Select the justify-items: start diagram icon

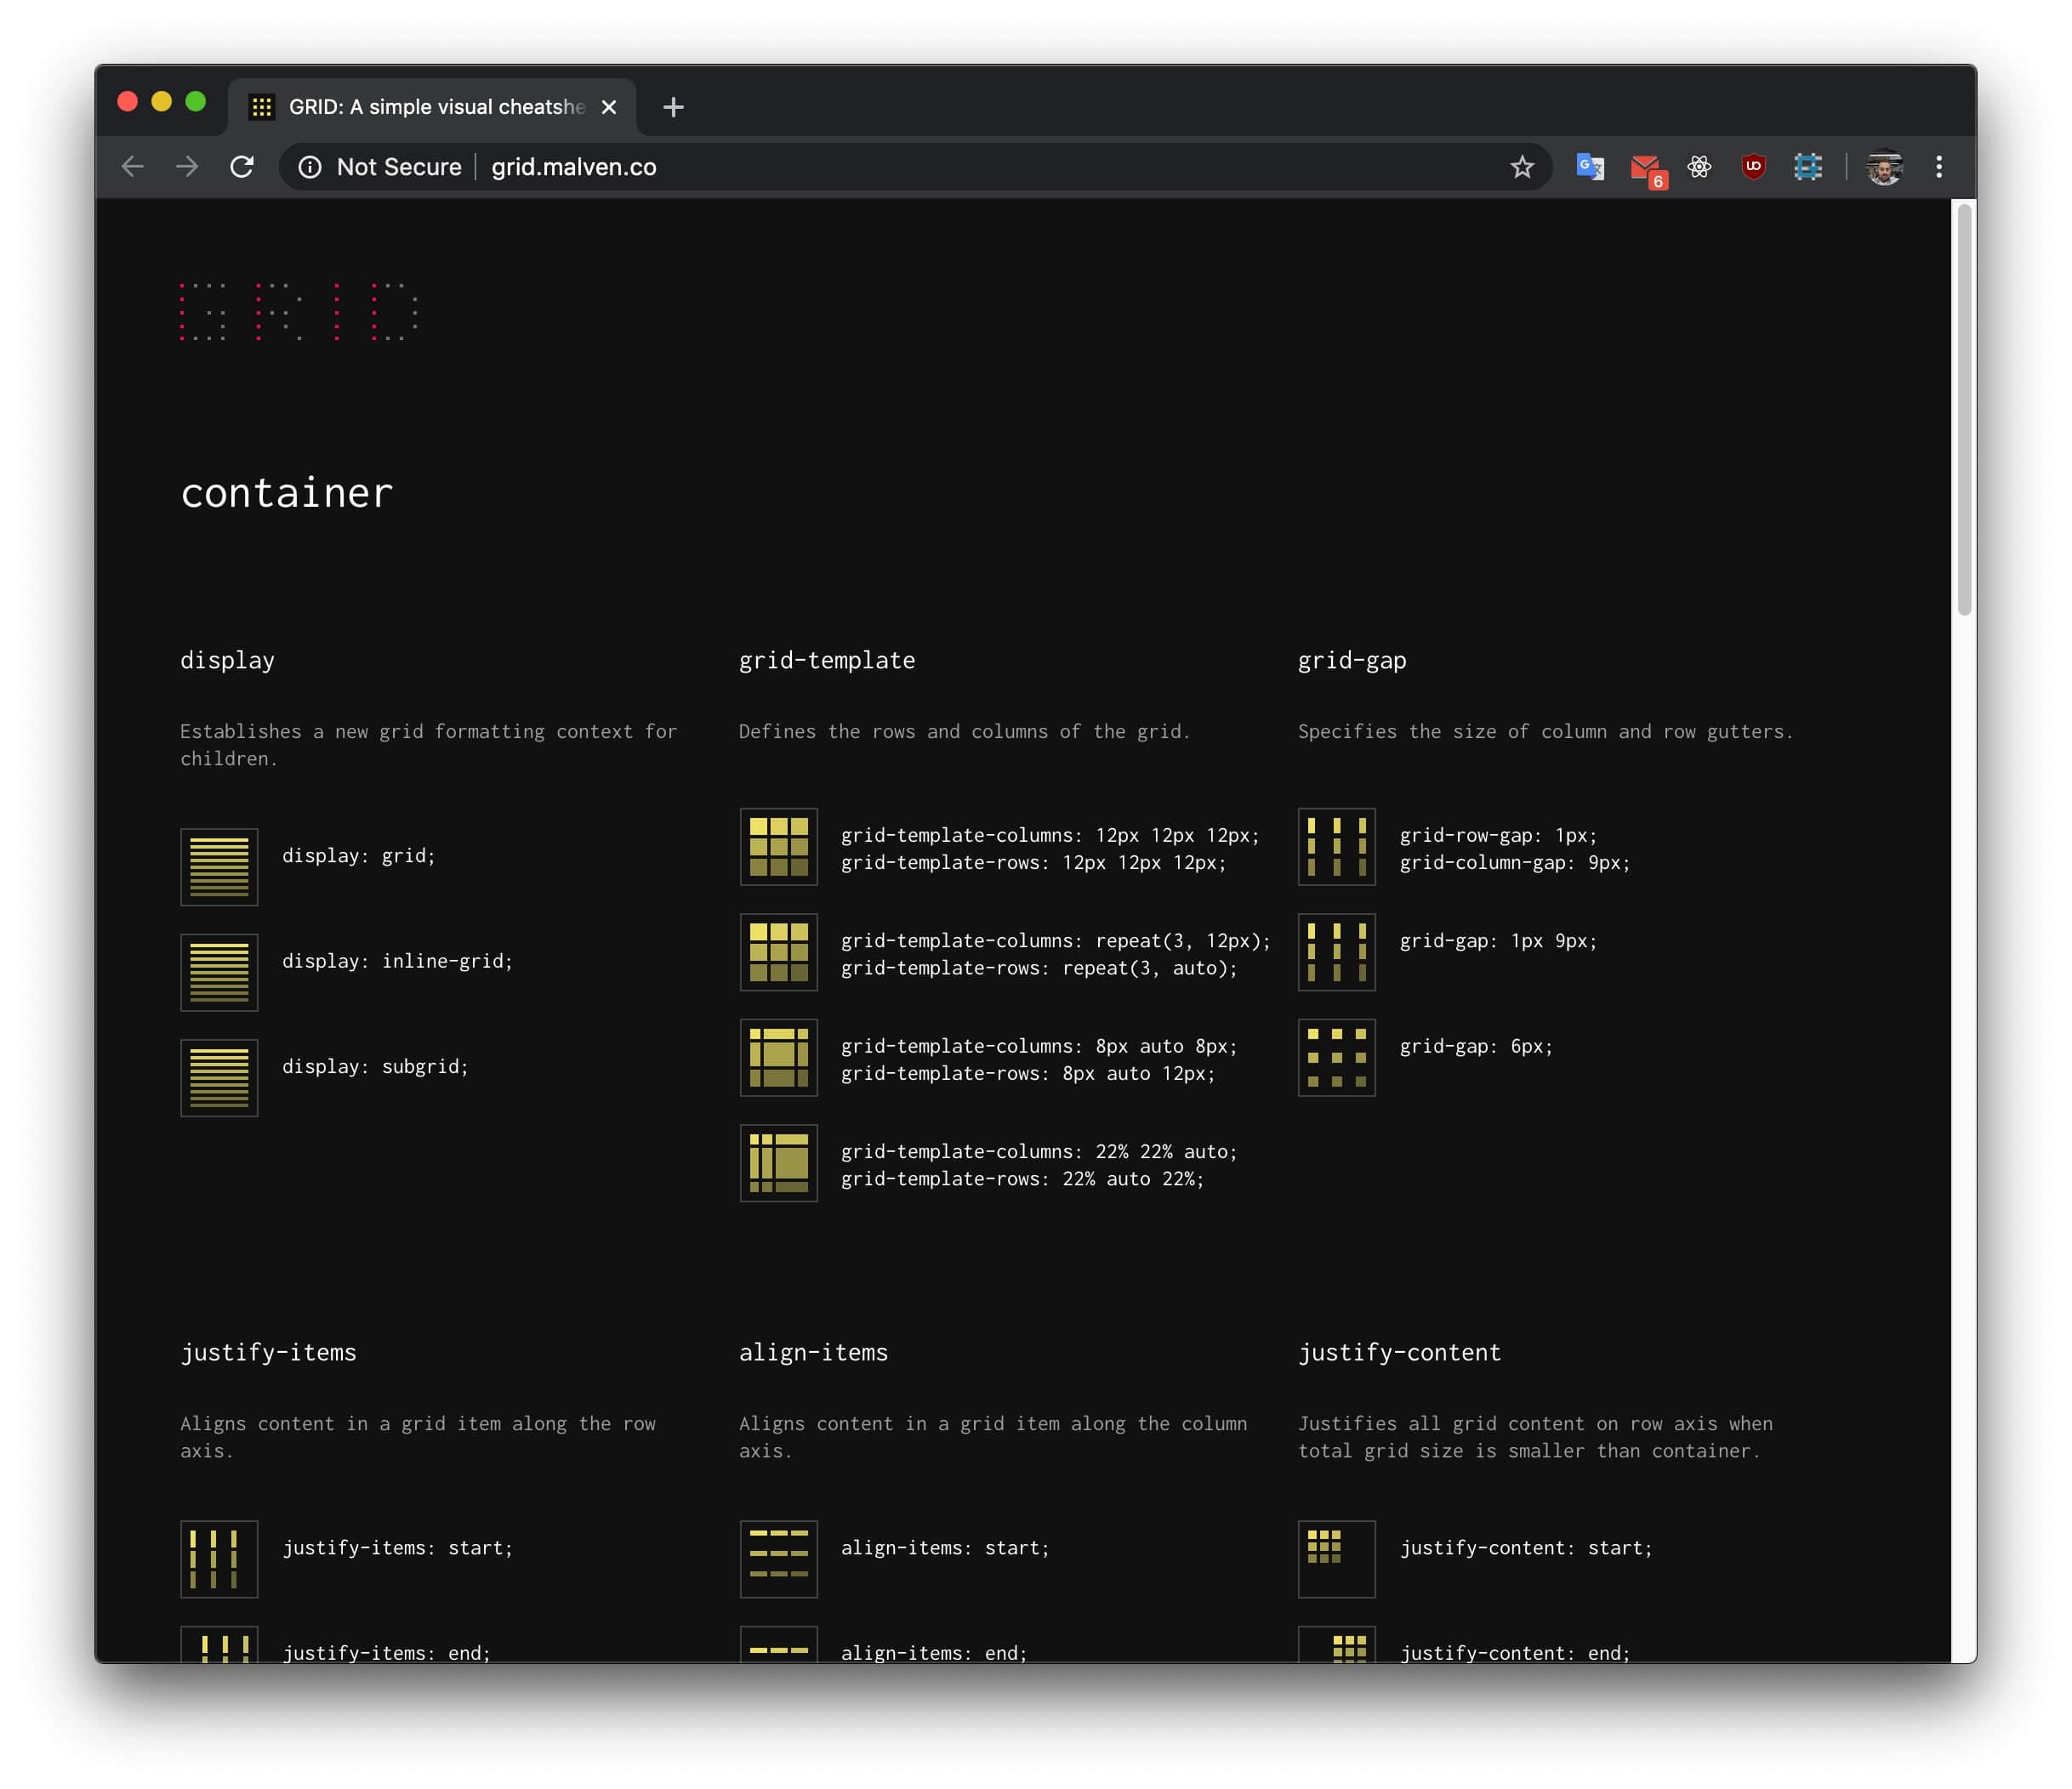(x=218, y=1558)
